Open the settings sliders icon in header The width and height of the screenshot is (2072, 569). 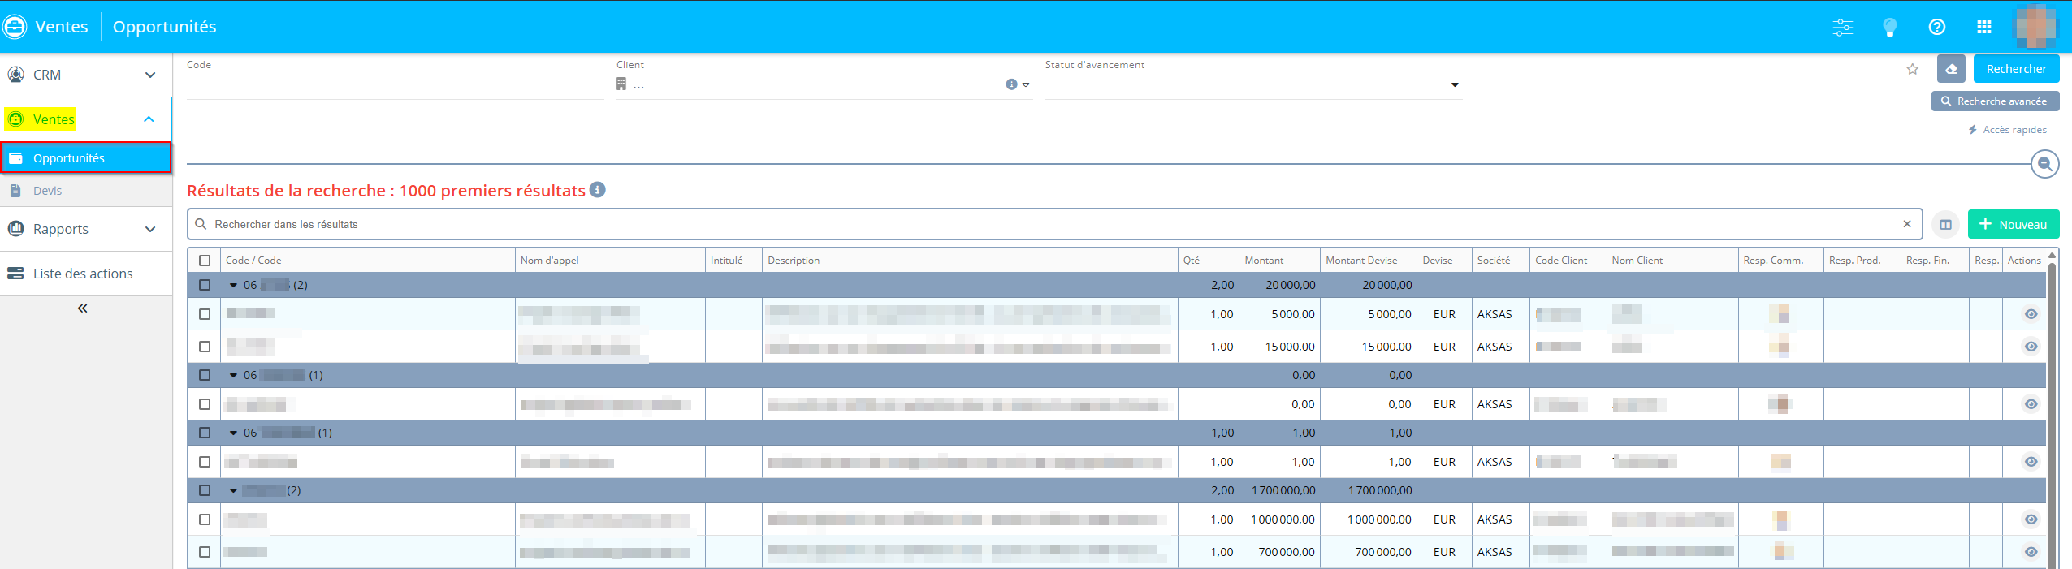click(1842, 27)
